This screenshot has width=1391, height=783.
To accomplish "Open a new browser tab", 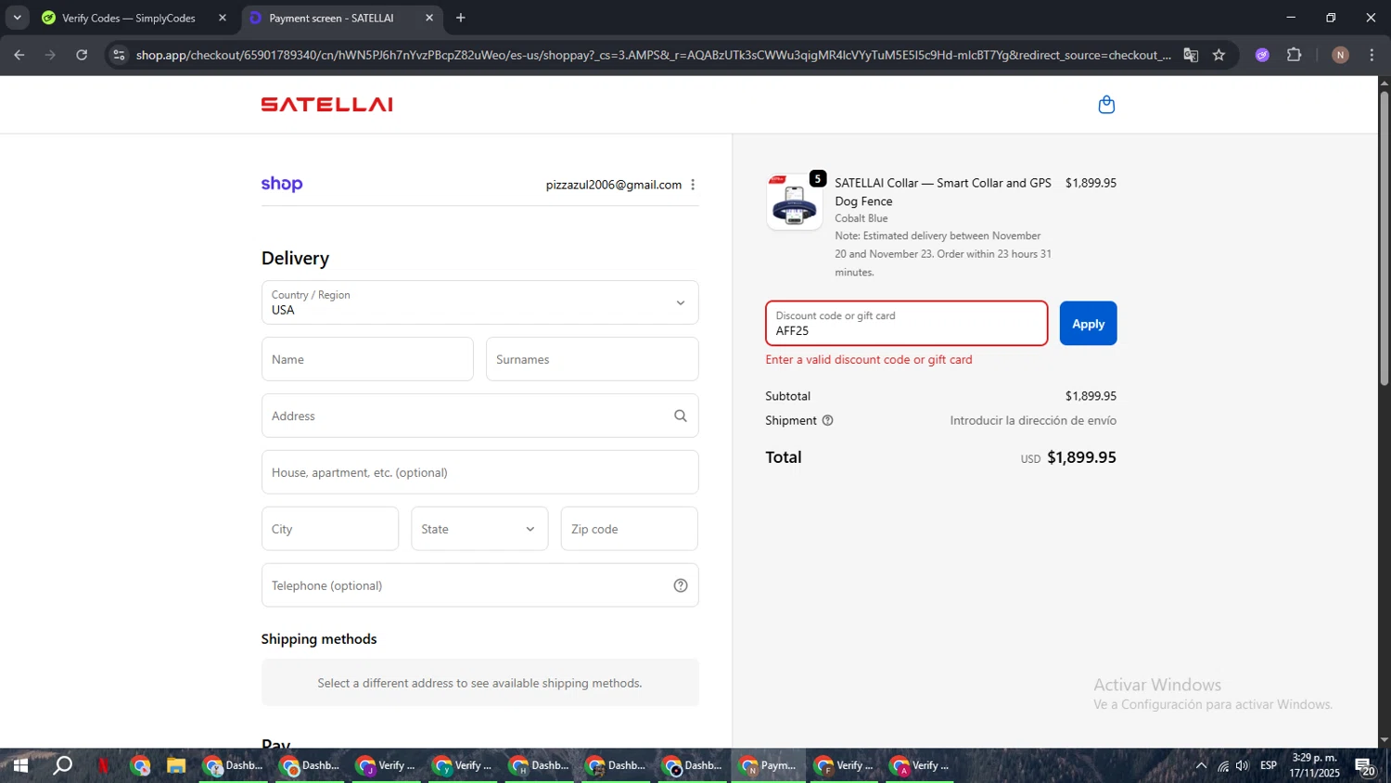I will 461,18.
